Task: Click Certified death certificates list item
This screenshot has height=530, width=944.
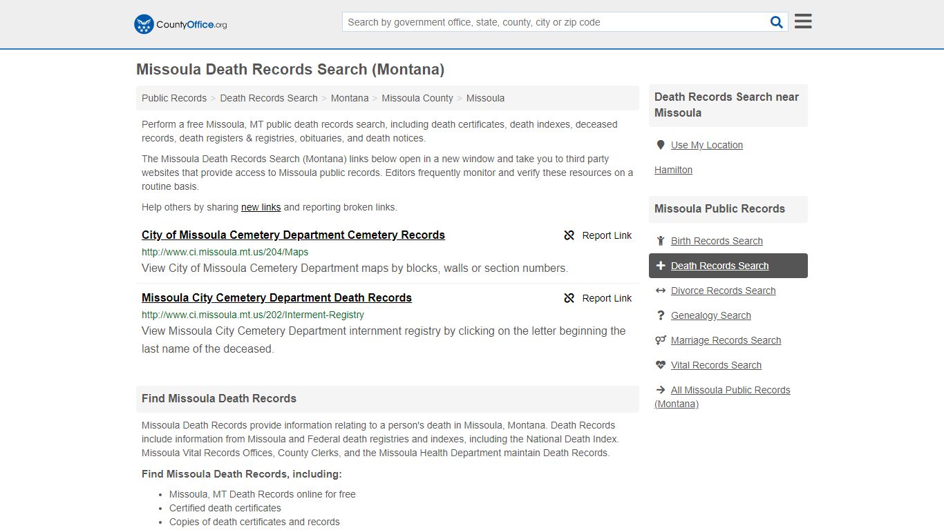Action: 225,508
